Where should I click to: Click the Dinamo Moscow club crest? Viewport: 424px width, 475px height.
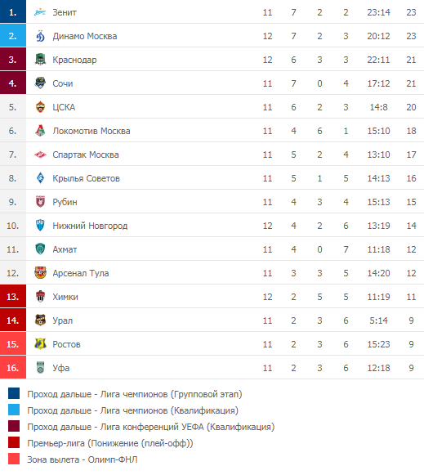click(40, 36)
